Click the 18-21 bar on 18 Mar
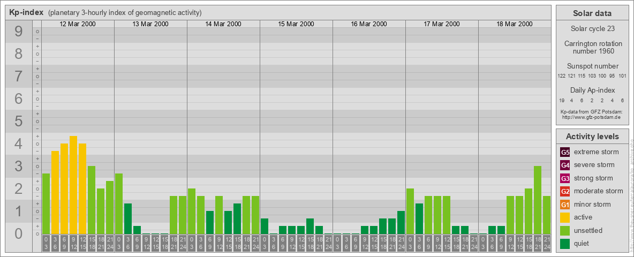The width and height of the screenshot is (634, 257). coord(538,200)
